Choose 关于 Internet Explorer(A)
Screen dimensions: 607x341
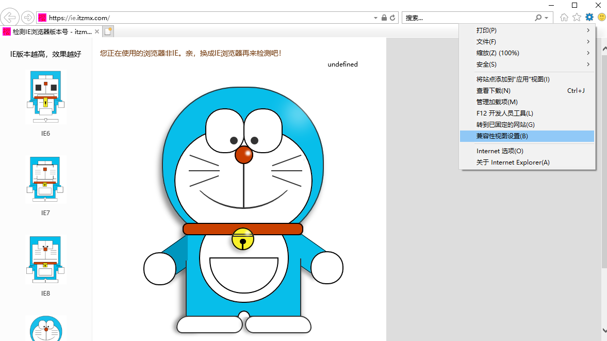click(x=527, y=162)
